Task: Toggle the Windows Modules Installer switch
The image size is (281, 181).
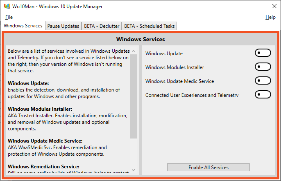Action: click(x=263, y=67)
